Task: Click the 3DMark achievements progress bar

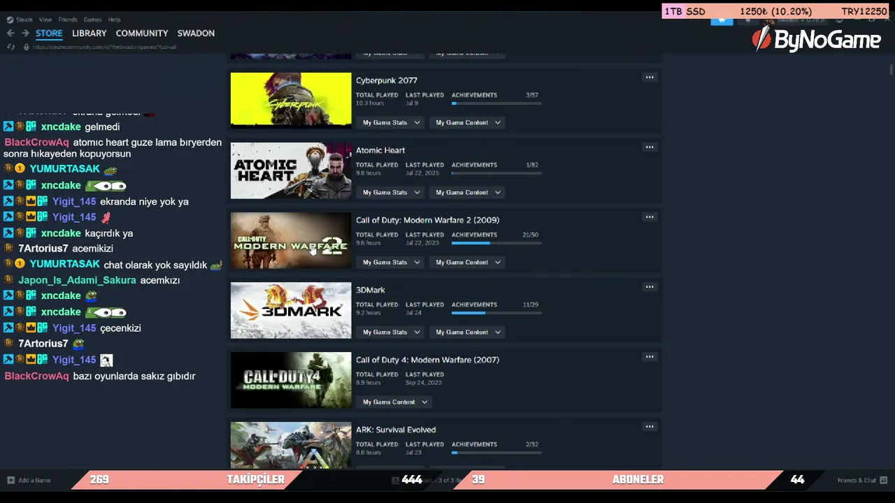Action: (496, 313)
